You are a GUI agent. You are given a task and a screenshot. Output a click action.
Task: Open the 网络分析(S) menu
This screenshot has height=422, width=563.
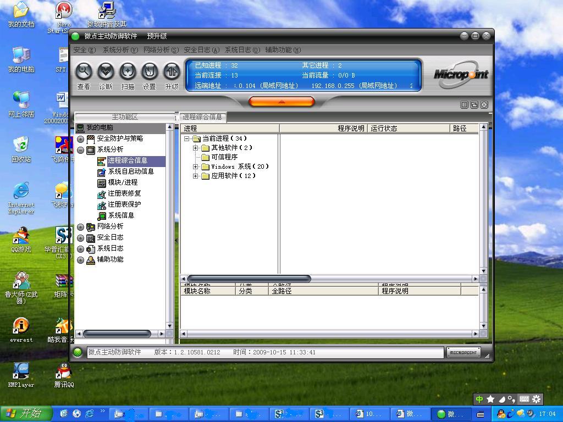coord(161,50)
